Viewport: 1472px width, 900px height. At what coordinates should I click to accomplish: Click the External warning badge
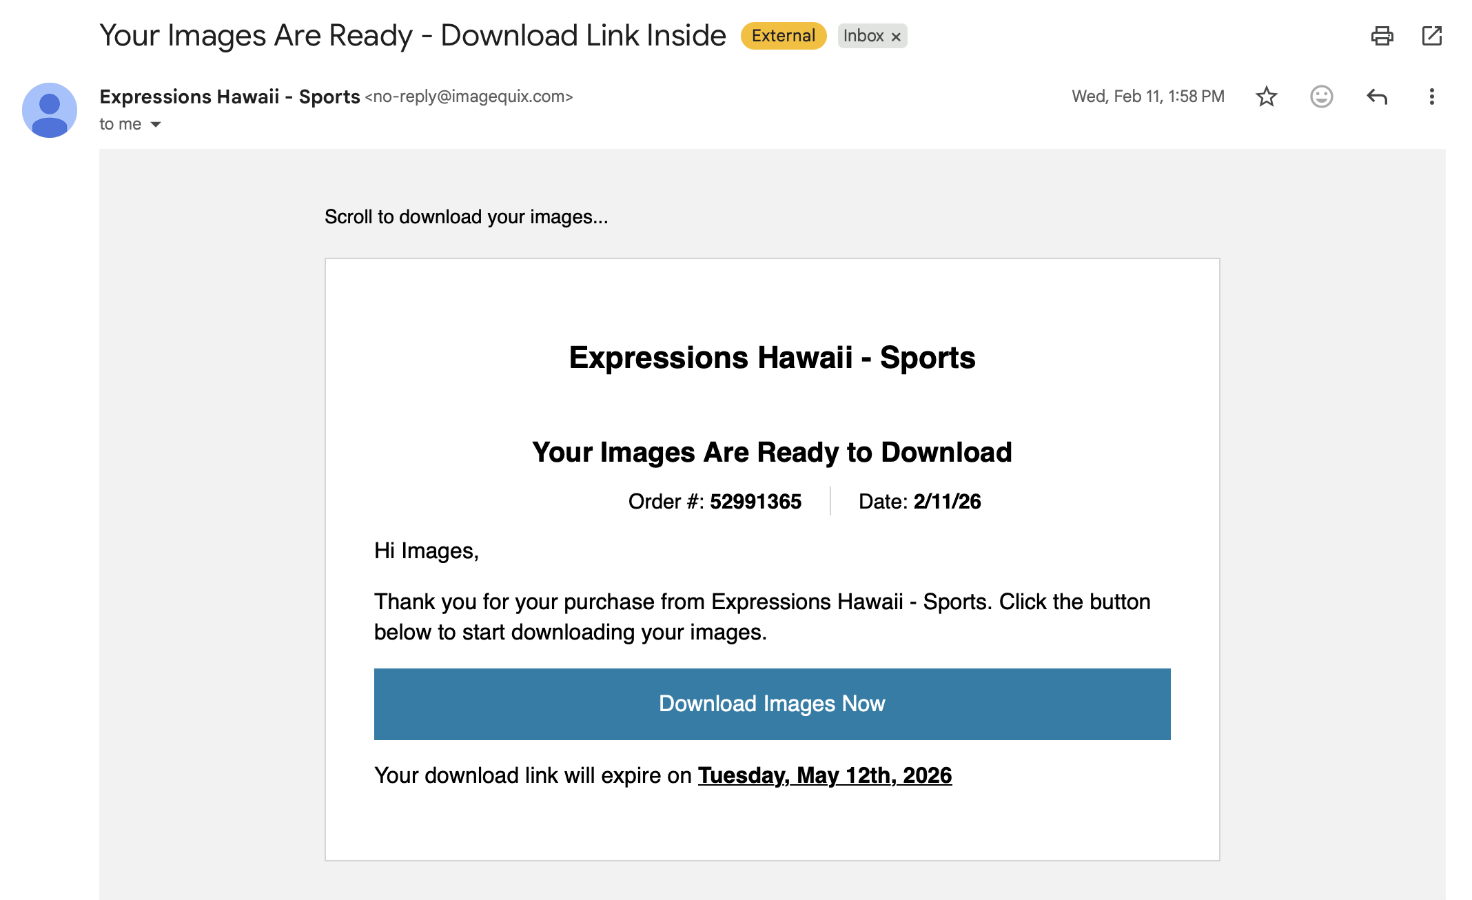(783, 36)
